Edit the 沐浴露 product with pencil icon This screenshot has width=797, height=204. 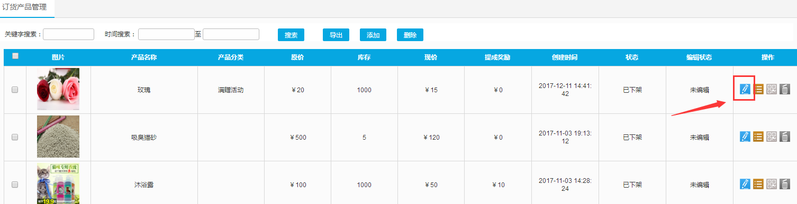745,184
